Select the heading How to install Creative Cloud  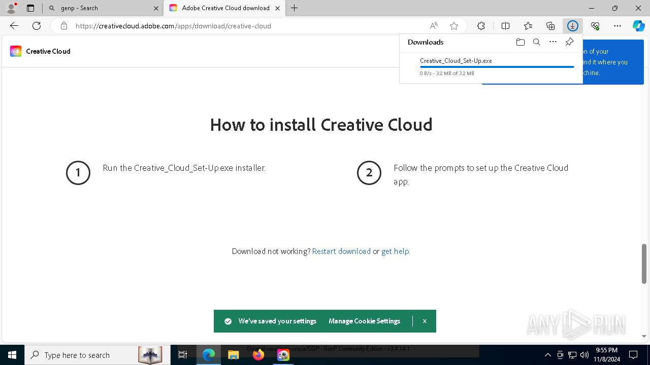(321, 125)
